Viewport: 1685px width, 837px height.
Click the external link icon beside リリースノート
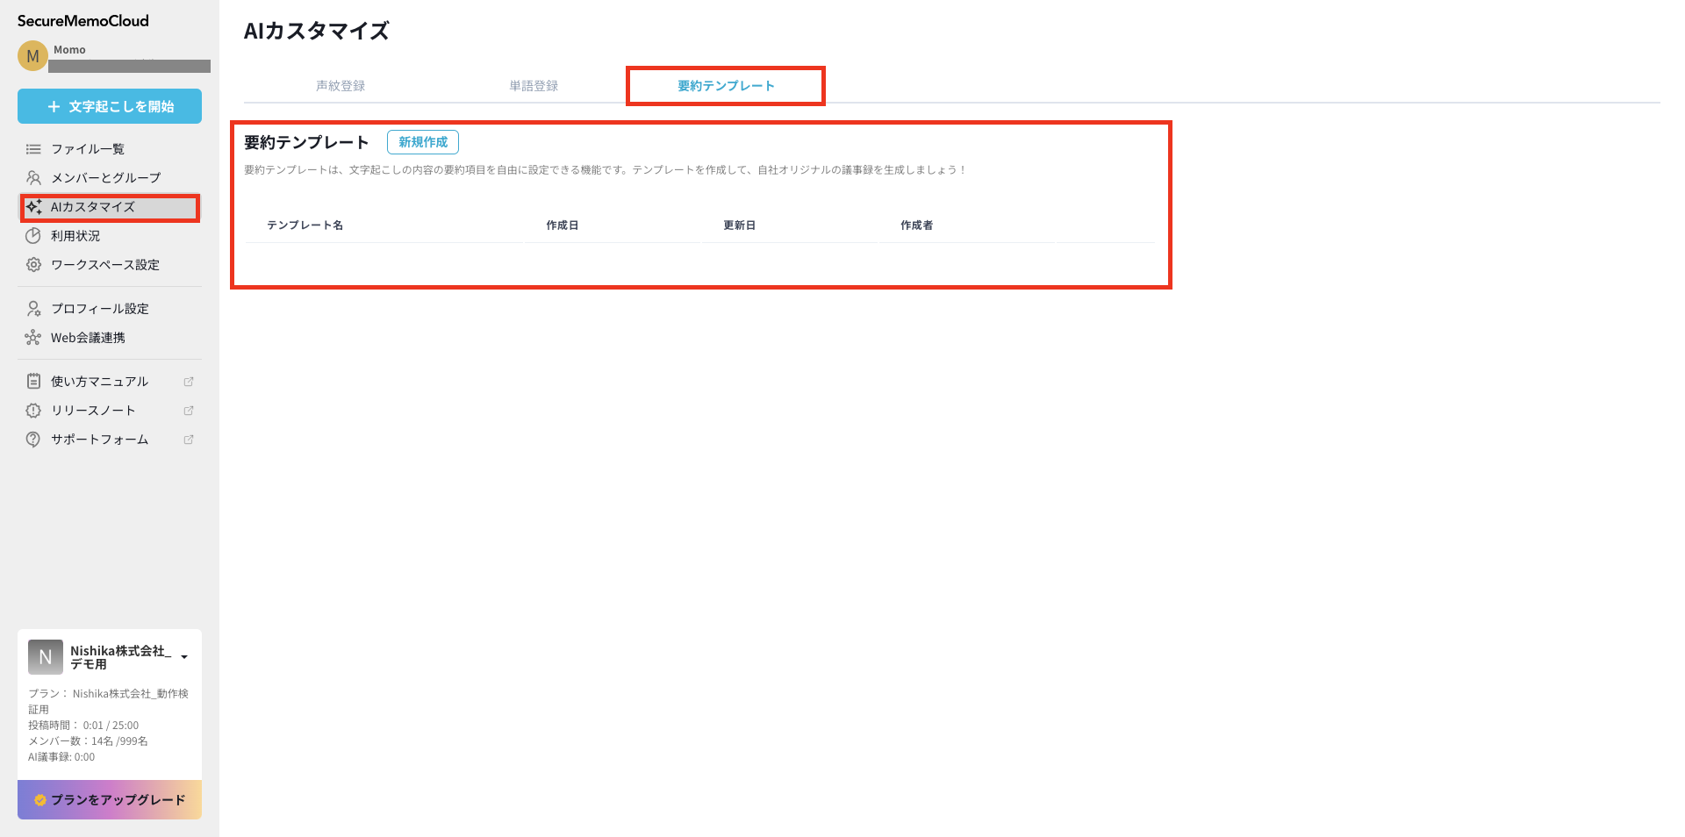pos(188,411)
